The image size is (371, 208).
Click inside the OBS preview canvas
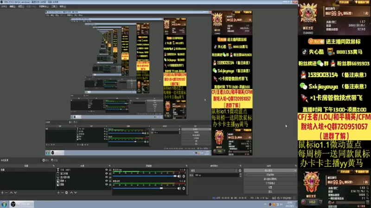[149, 83]
